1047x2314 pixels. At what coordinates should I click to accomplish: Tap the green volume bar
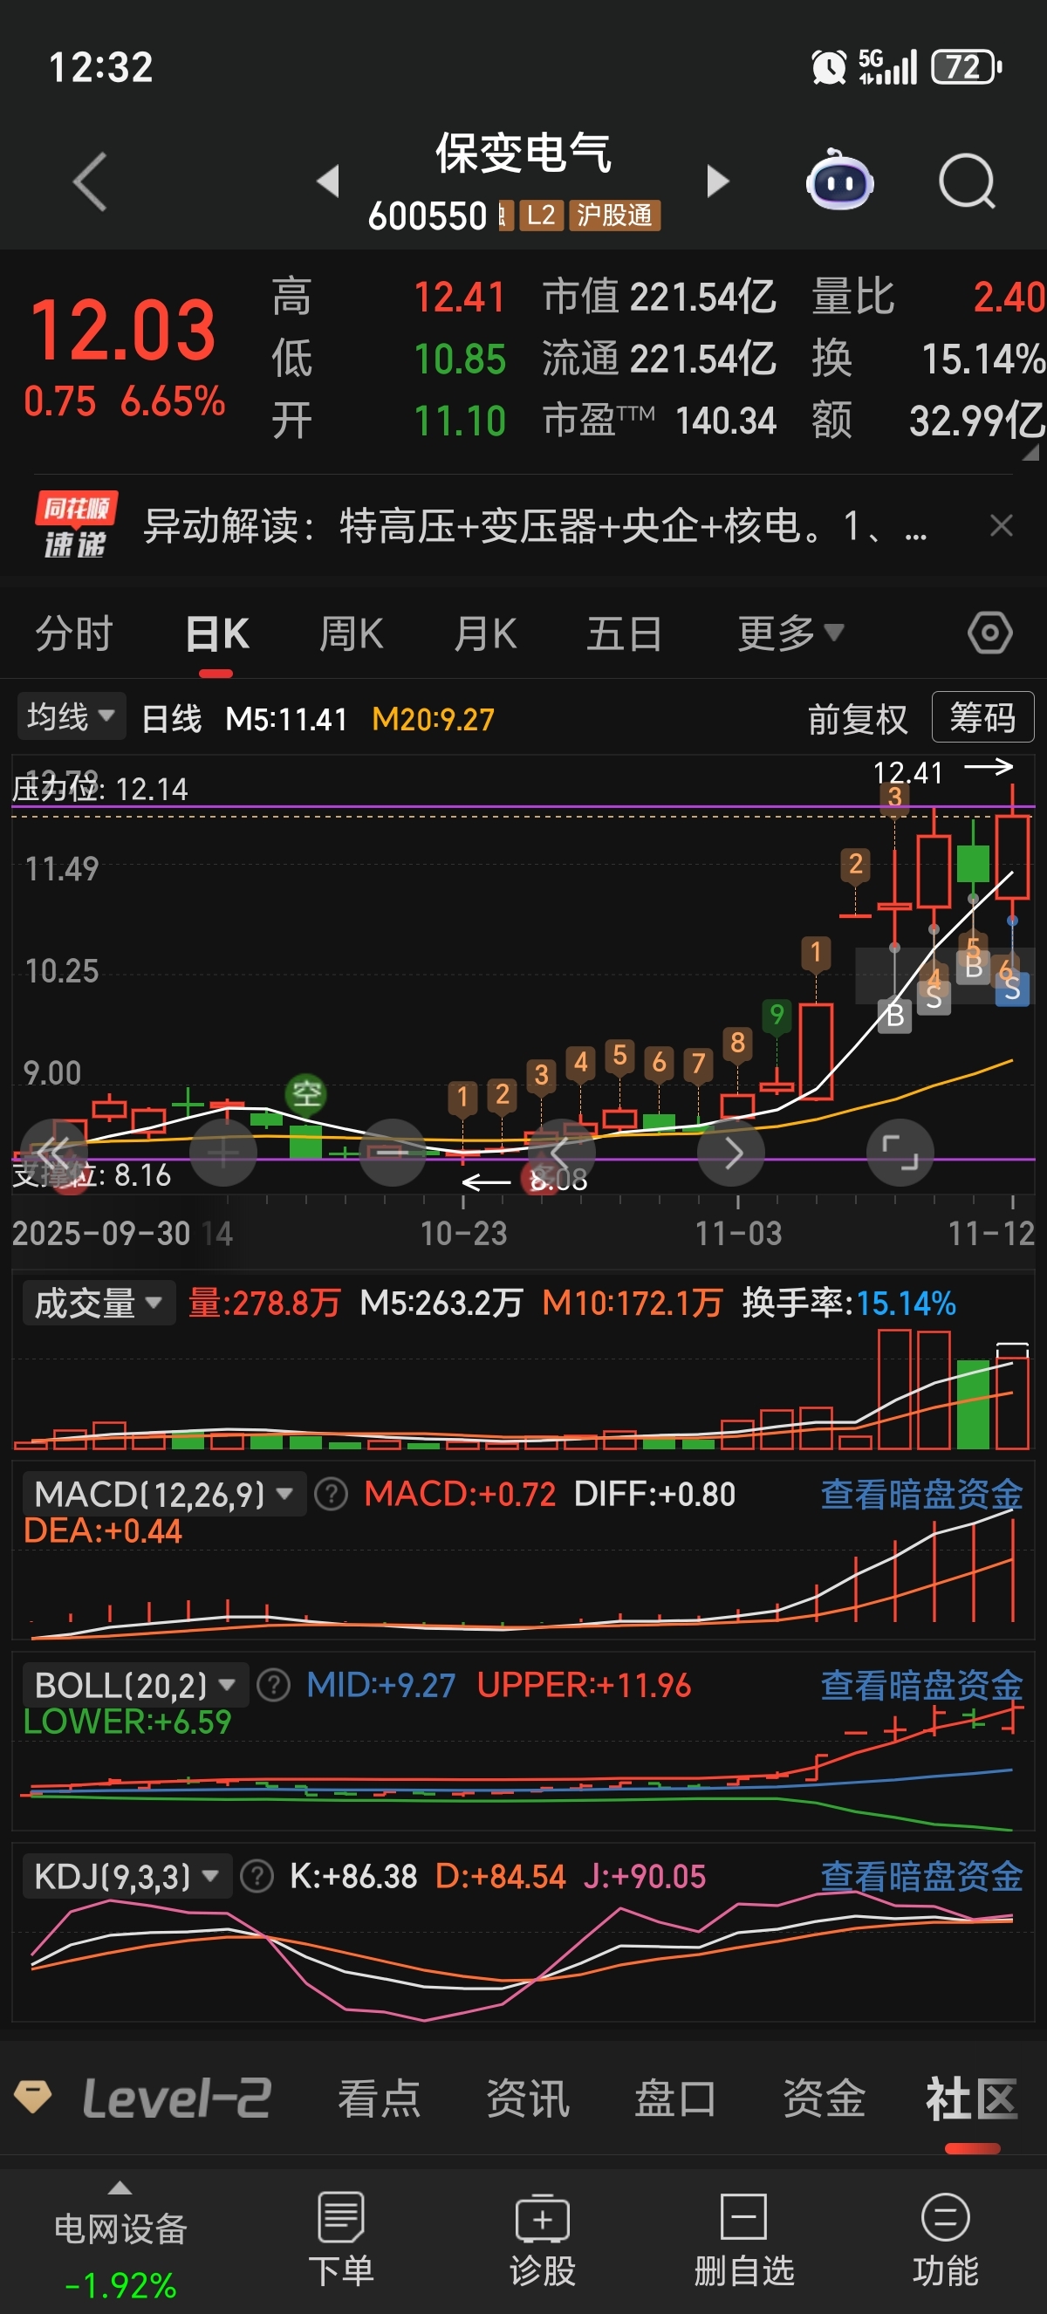(x=974, y=1404)
